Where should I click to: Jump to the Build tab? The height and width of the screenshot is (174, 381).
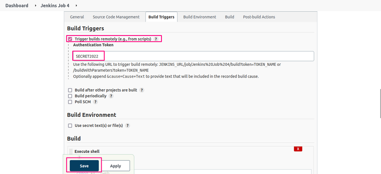(229, 17)
